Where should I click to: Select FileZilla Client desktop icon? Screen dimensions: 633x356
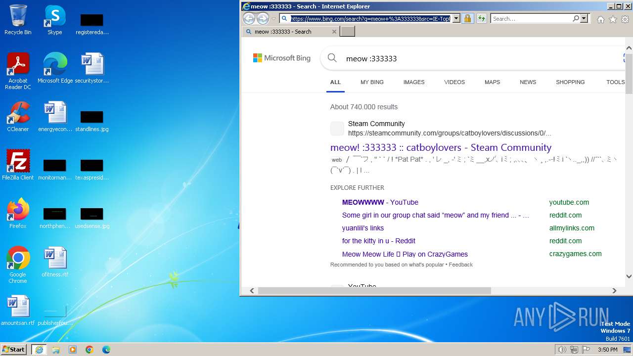point(18,165)
